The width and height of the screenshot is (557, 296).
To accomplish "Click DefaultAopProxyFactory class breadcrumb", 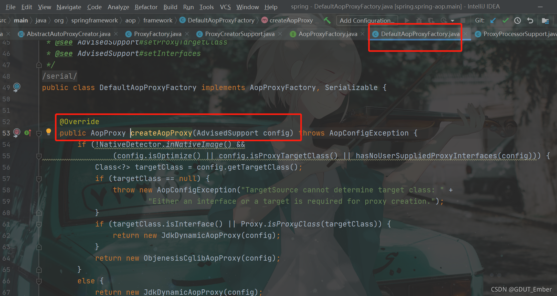I will pyautogui.click(x=217, y=21).
